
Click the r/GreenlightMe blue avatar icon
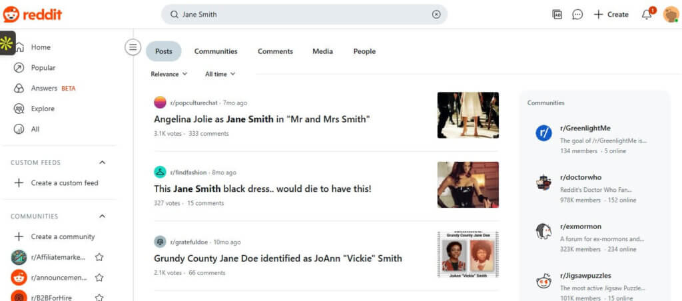tap(543, 133)
